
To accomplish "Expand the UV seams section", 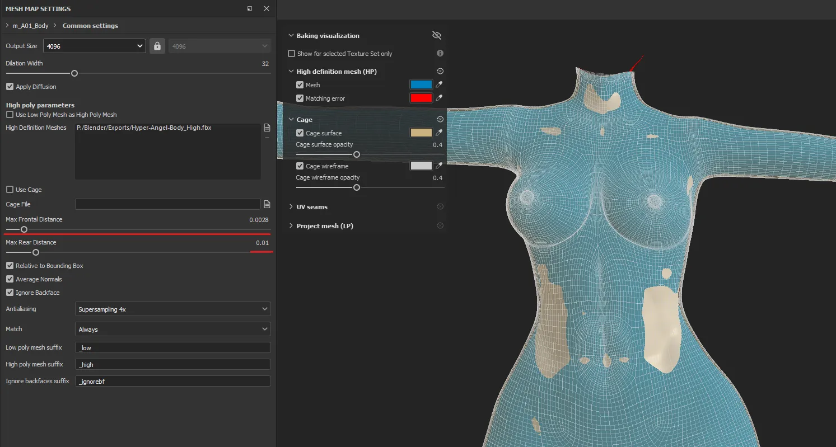I will (291, 207).
